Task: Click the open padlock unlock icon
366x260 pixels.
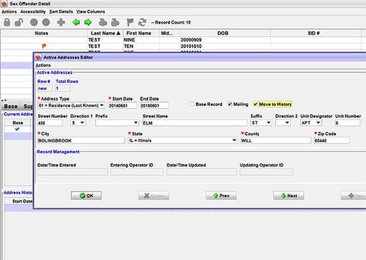Action: pos(19,22)
